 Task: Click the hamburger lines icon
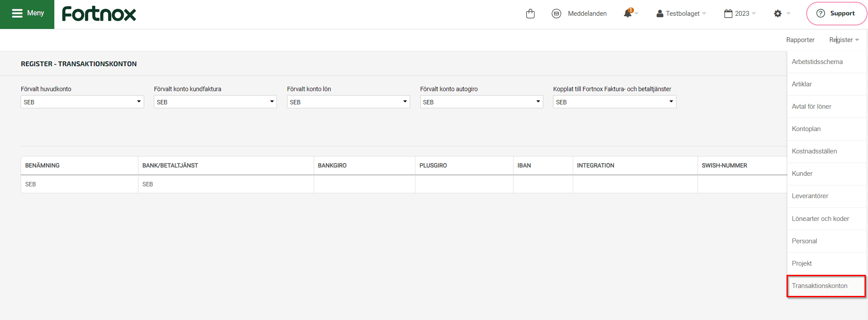pyautogui.click(x=17, y=14)
